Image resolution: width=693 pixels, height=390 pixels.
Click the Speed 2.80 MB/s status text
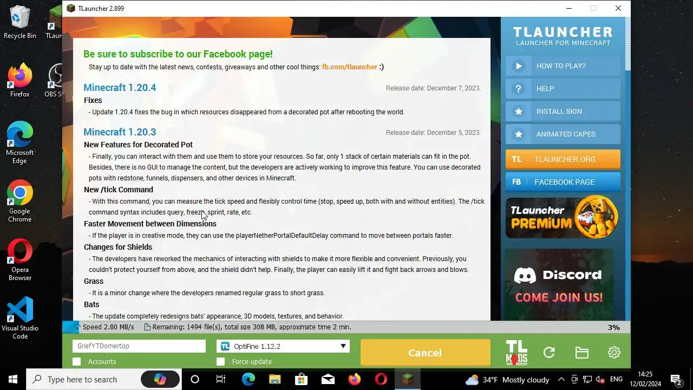108,327
